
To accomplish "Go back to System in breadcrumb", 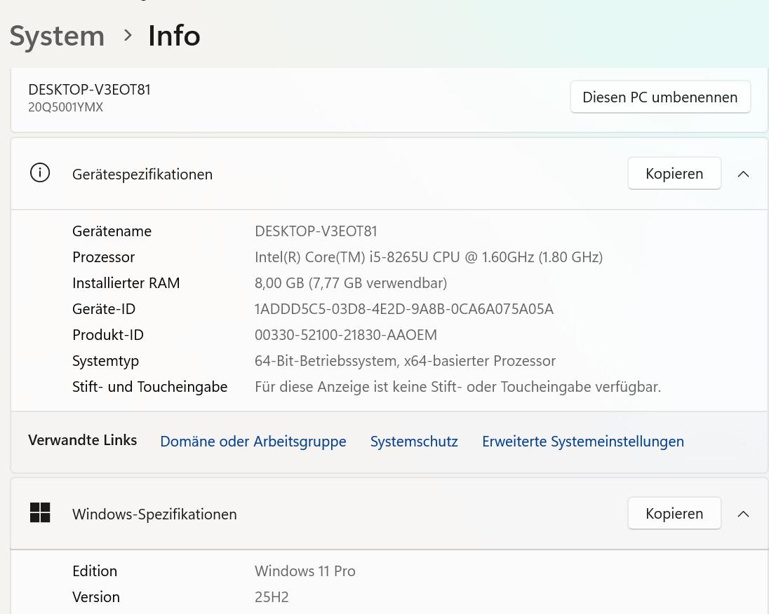I will (57, 36).
